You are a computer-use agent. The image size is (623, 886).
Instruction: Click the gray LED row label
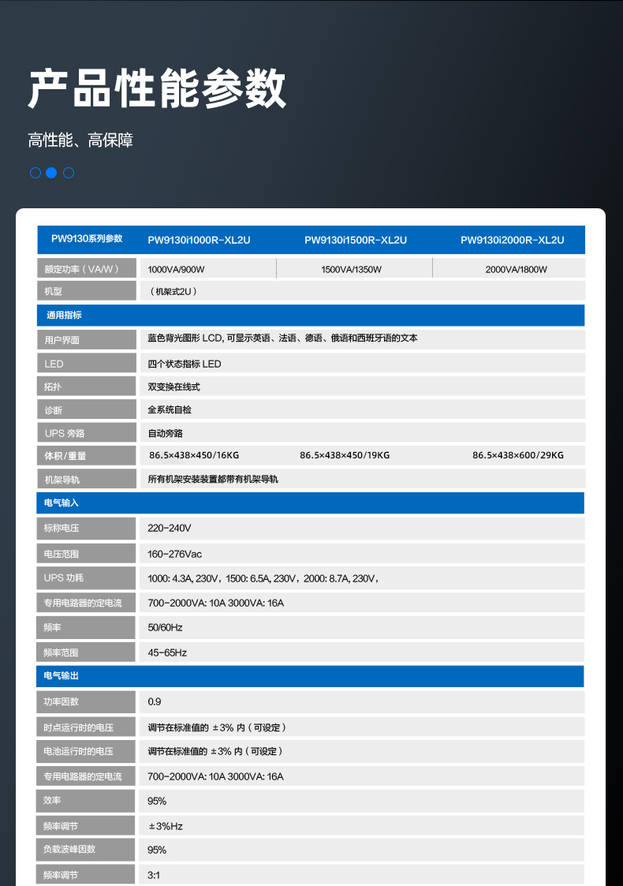click(87, 364)
